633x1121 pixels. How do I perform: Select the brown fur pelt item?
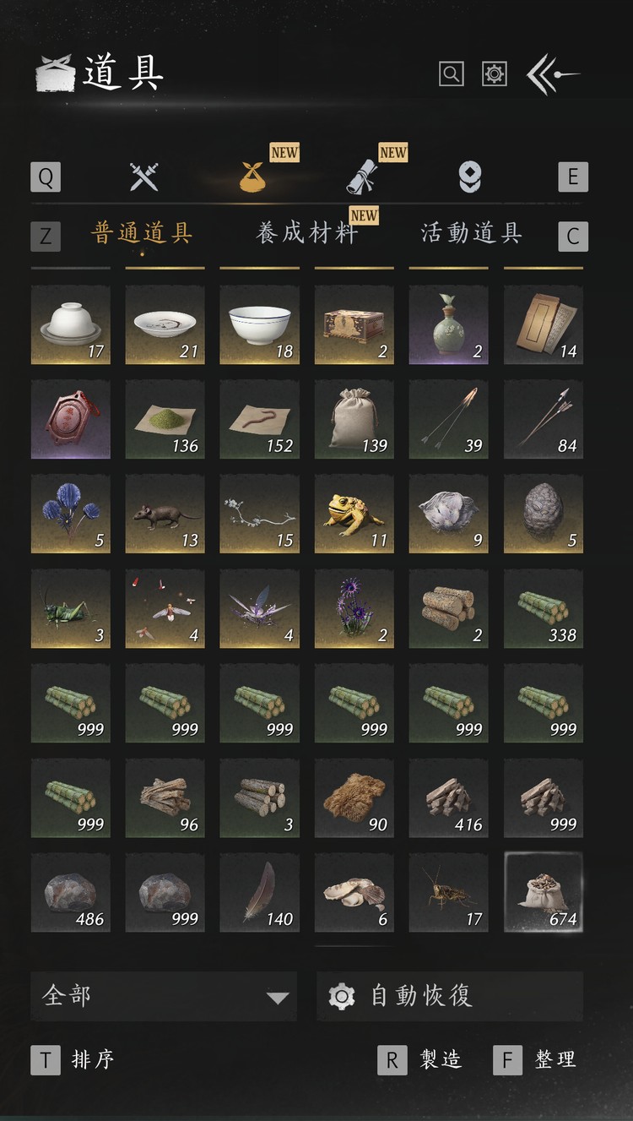click(x=354, y=798)
